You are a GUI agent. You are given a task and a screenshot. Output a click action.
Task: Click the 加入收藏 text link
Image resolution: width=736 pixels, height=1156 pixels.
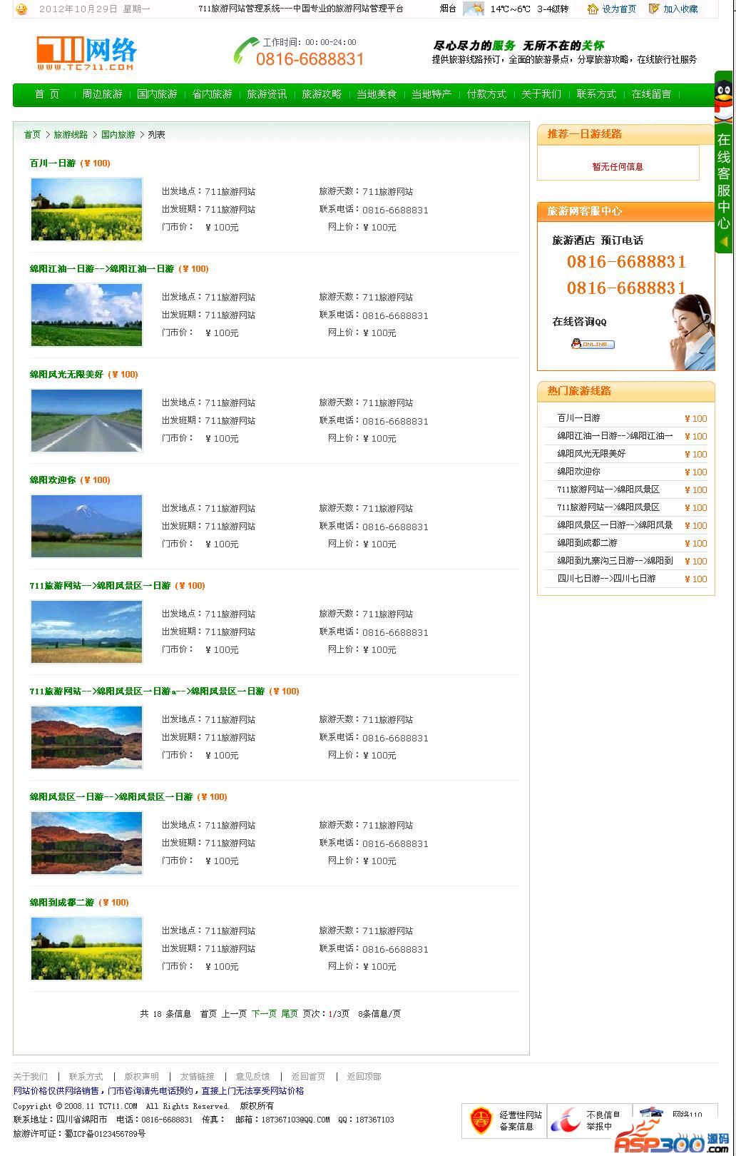click(680, 9)
